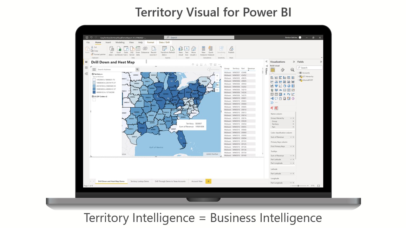This screenshot has width=406, height=228.
Task: Click the Enter data icon
Action: pos(138,48)
